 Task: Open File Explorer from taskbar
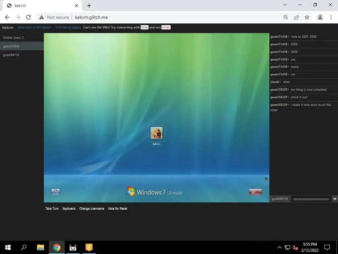[x=41, y=247]
